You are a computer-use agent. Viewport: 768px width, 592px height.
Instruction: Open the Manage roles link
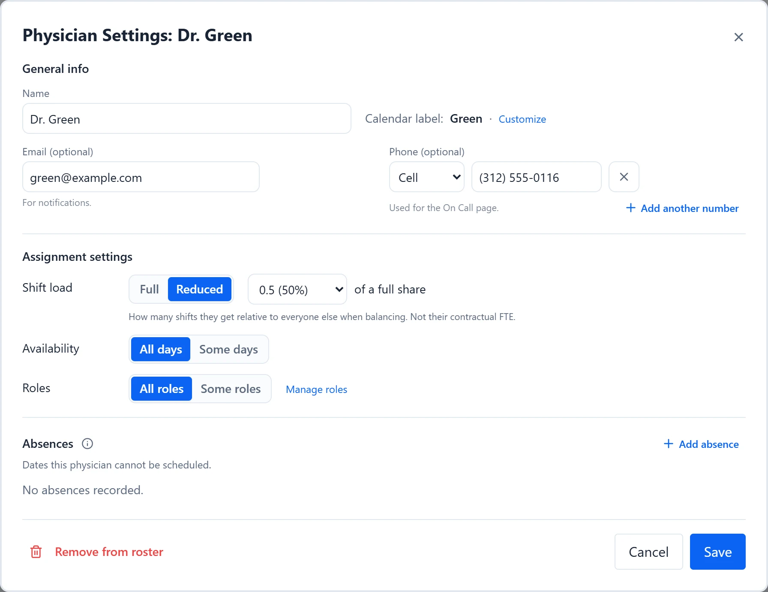coord(316,389)
